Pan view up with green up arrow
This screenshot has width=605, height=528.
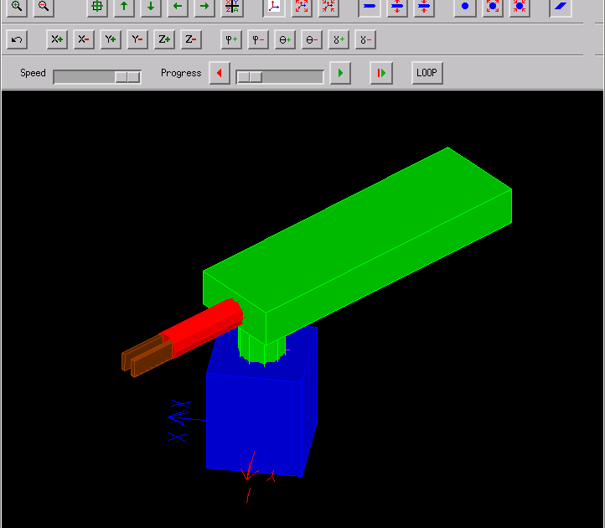pos(124,7)
